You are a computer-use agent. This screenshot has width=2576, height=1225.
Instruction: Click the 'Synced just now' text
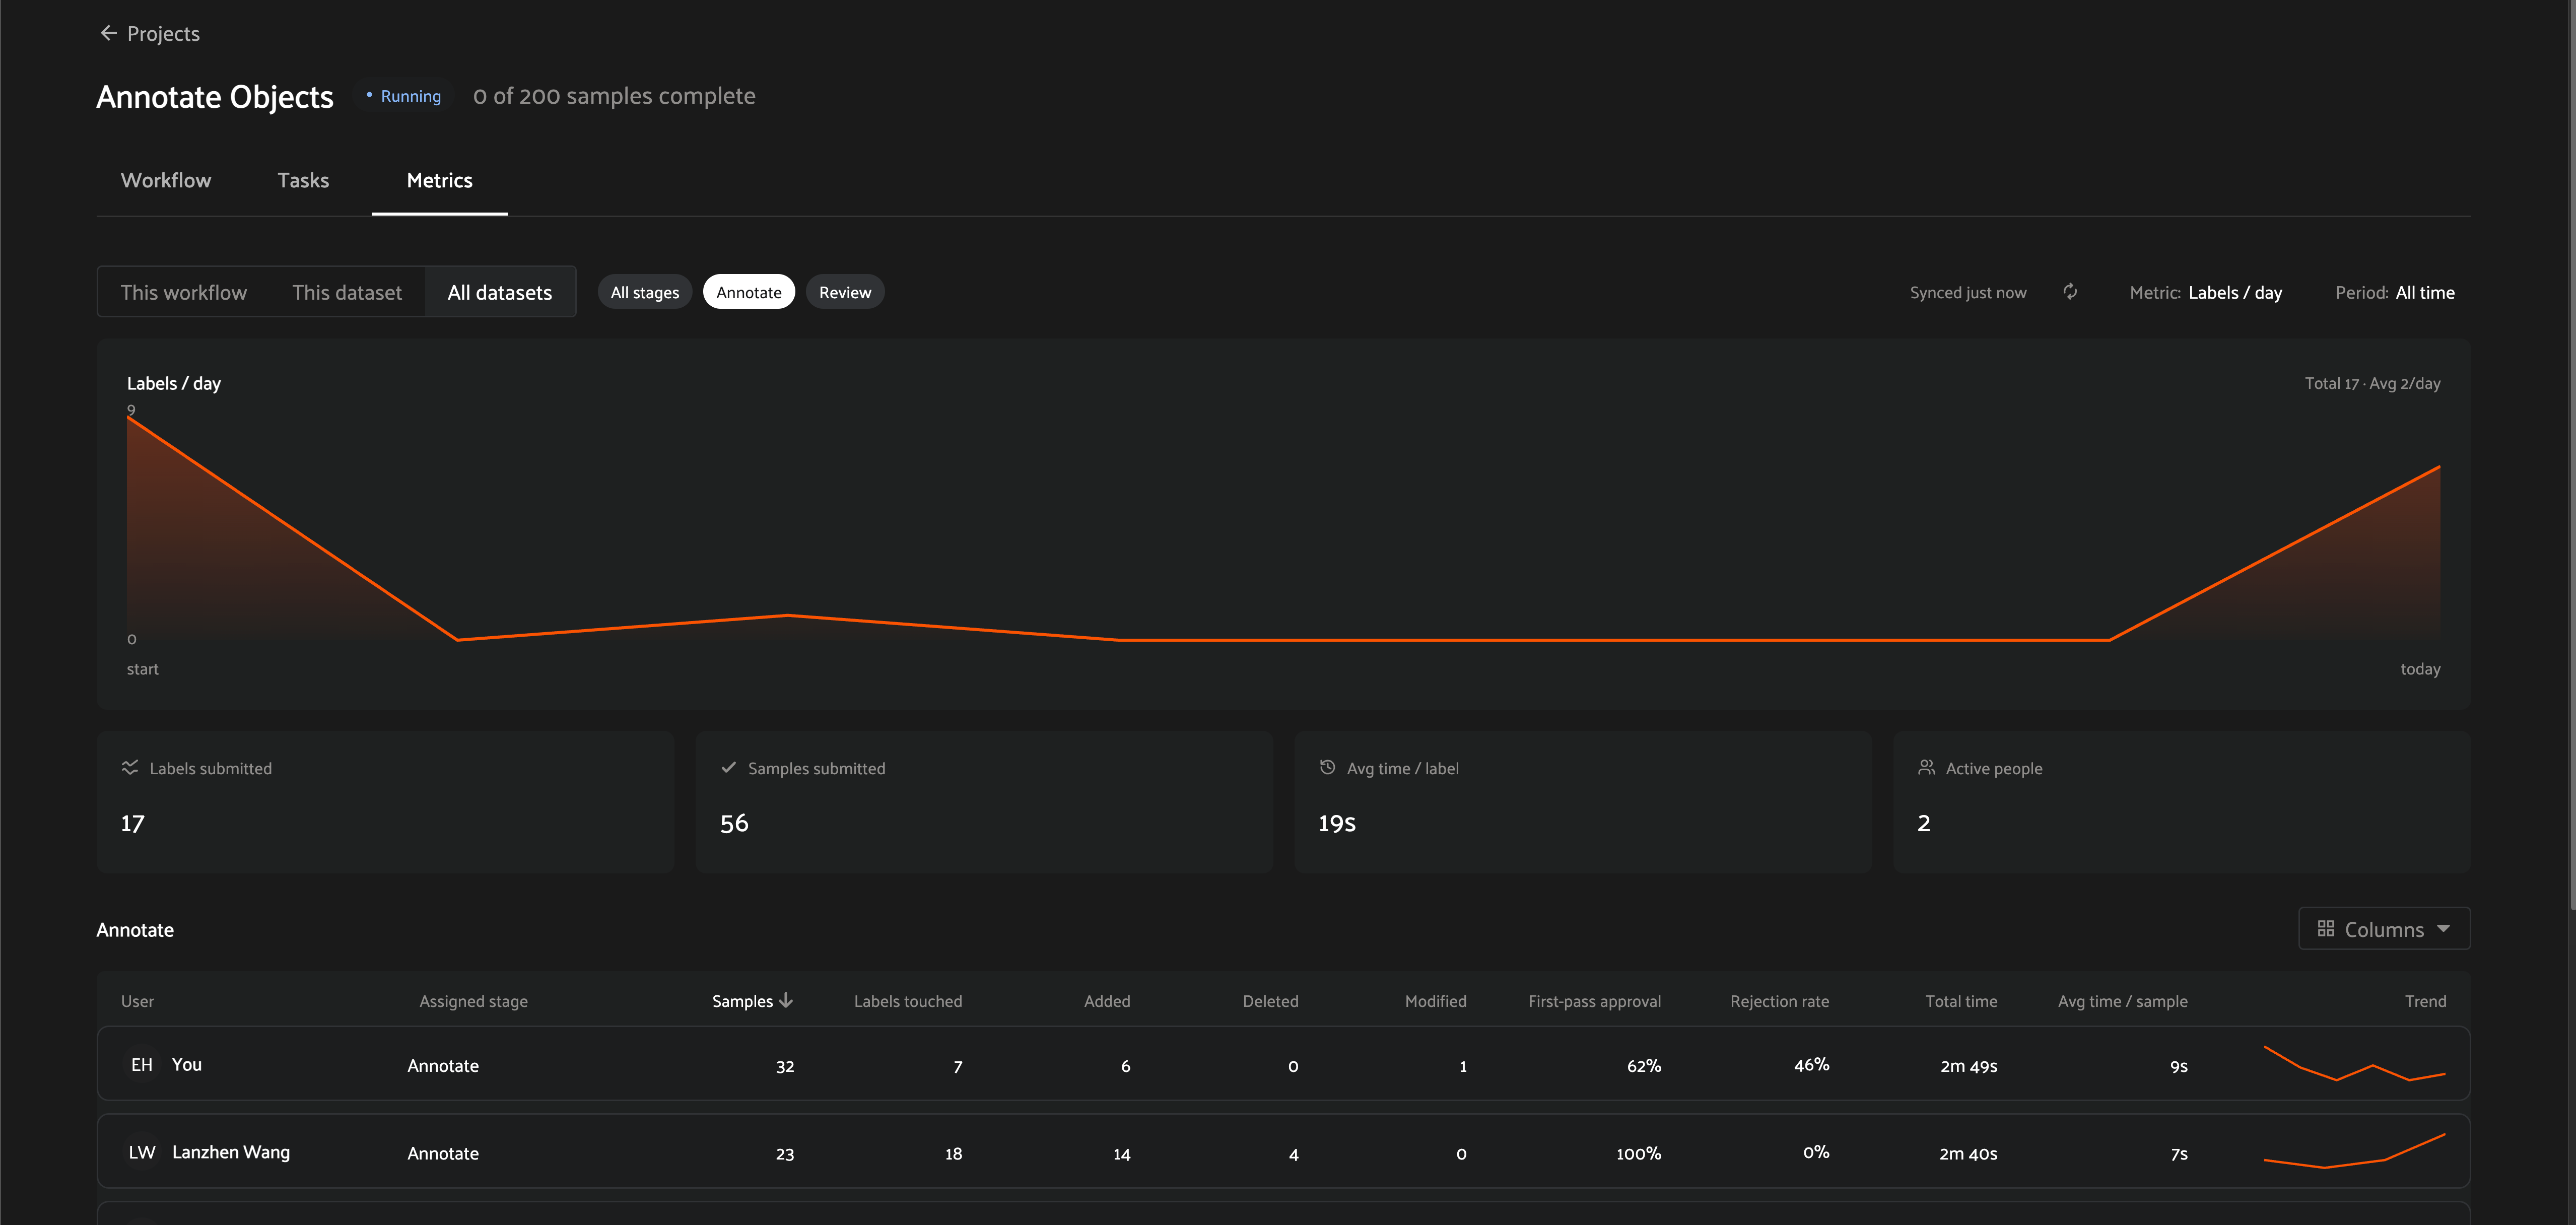point(1968,292)
